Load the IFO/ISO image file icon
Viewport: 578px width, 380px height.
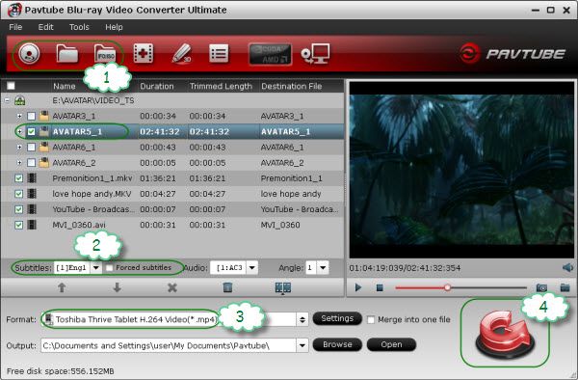(x=105, y=54)
